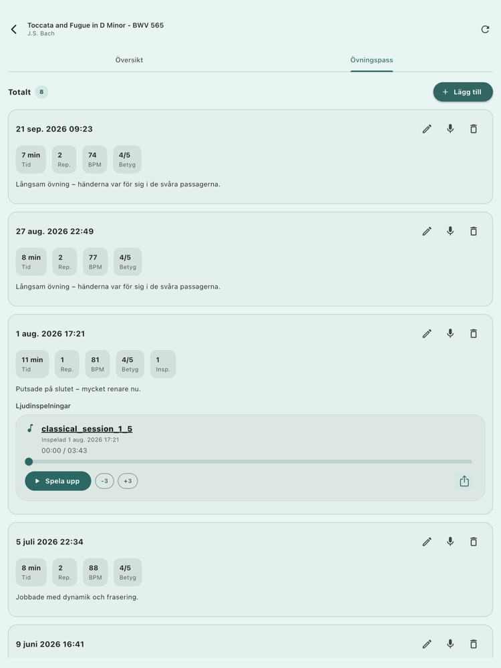Edit the 27 aug. 2026 session
This screenshot has height=668, width=501.
(427, 231)
